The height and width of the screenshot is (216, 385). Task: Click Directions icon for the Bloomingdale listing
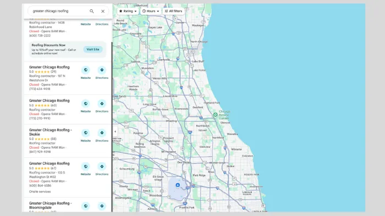(x=102, y=206)
